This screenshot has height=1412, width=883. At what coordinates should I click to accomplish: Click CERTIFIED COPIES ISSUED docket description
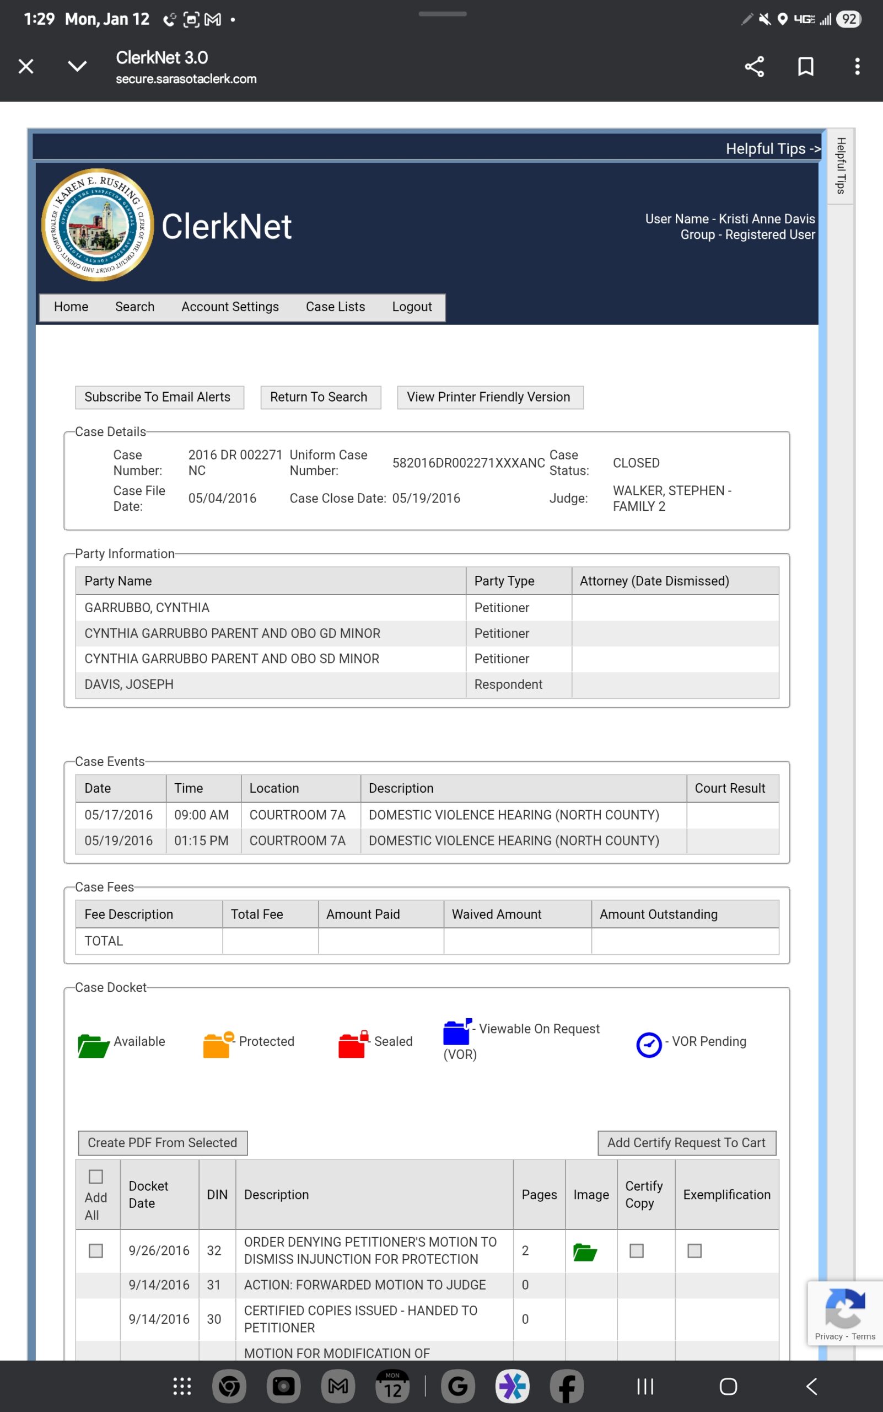361,1319
